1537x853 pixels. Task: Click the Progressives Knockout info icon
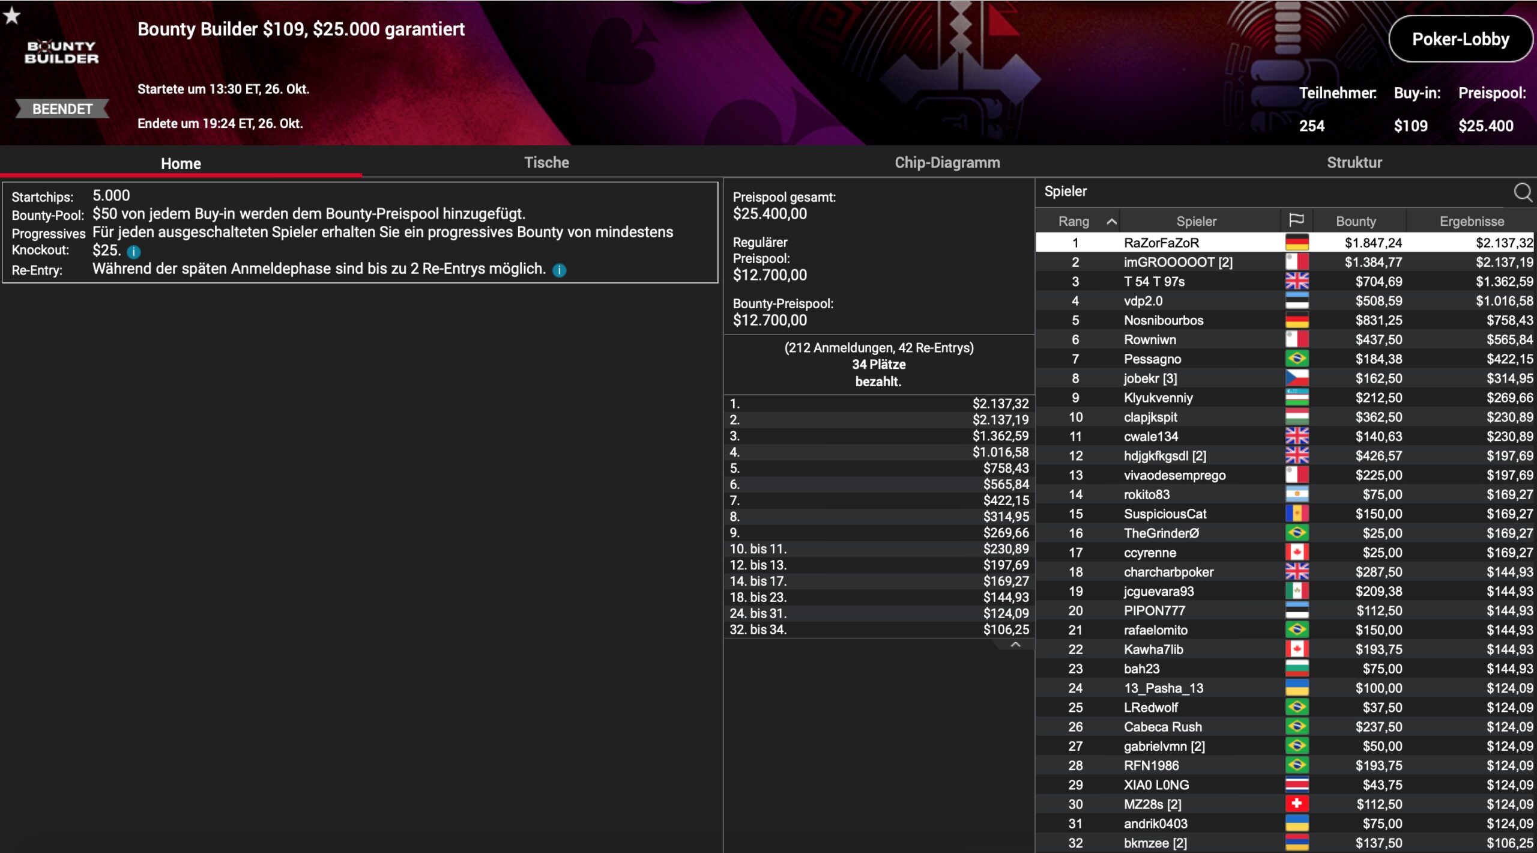[x=134, y=252]
